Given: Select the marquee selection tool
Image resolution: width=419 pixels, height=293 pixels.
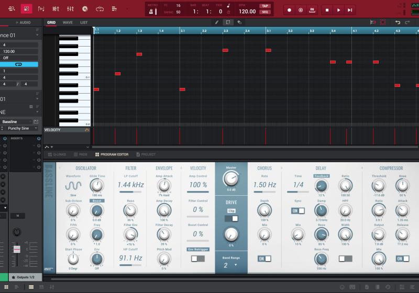Looking at the screenshot, I should [228, 22].
